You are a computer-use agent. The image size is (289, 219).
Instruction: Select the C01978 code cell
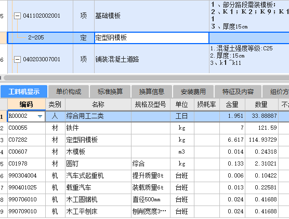point(27,164)
